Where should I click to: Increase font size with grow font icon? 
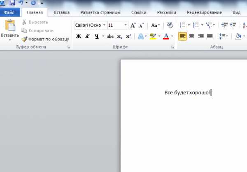coord(133,26)
